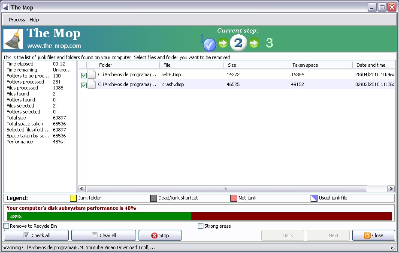Click the step 3 number indicator
This screenshot has width=399, height=253.
pyautogui.click(x=269, y=43)
